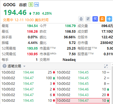Viewport: 113px width, 104px height.
Task: Click the trade volume 100 at 194.47
Action: coord(49,78)
